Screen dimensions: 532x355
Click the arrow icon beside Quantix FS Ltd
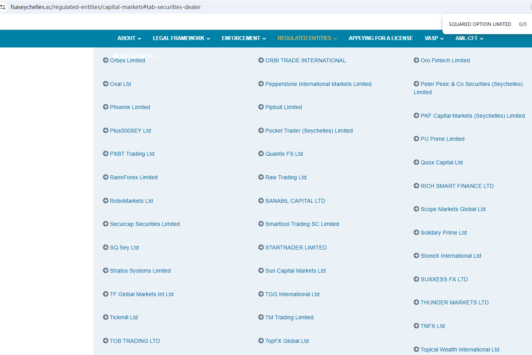point(261,154)
